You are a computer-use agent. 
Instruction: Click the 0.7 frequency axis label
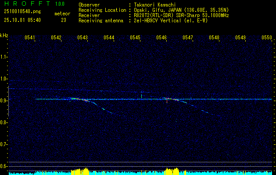[4, 144]
